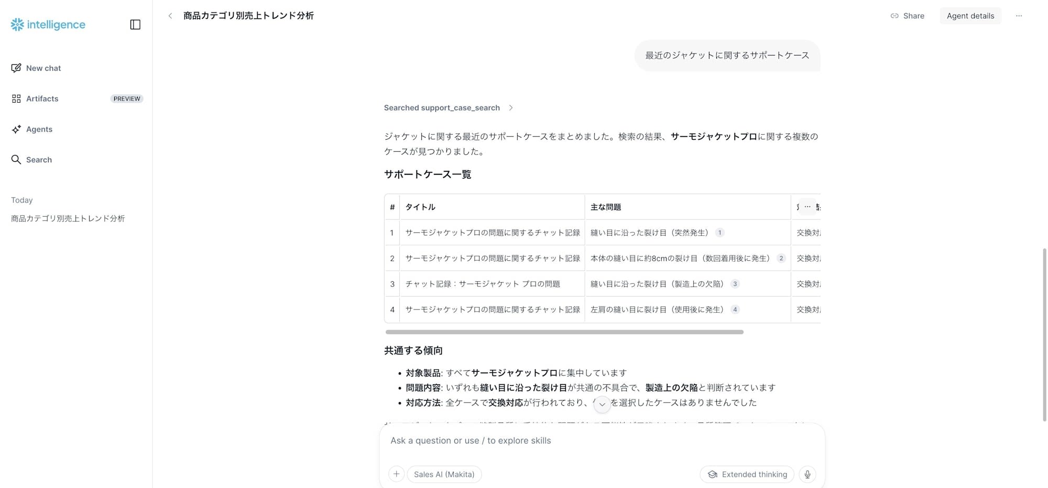Open the table column overflow (…) menu
This screenshot has height=488, width=1048.
[x=807, y=206]
